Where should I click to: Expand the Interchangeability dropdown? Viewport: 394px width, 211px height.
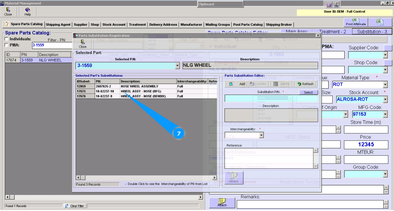(x=261, y=135)
